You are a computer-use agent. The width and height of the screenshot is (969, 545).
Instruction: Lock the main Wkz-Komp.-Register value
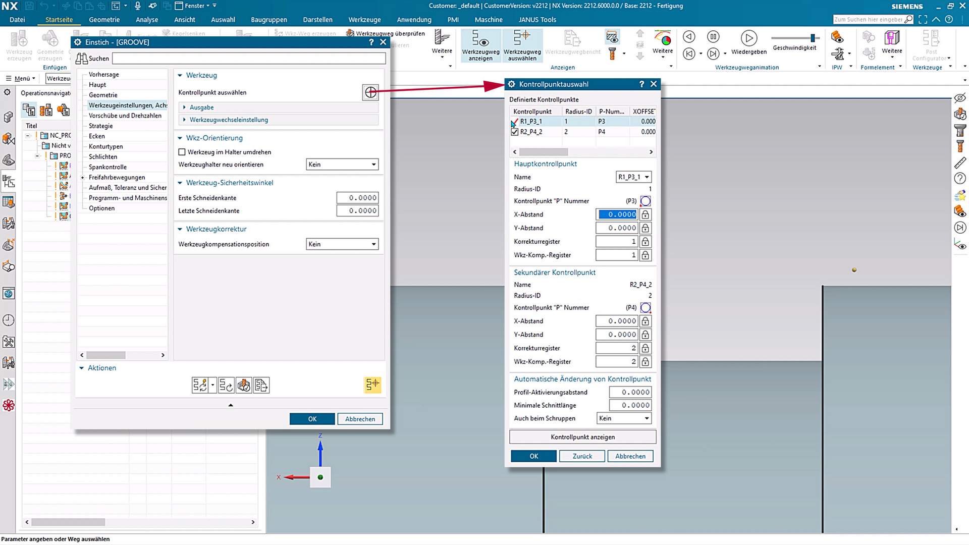click(x=645, y=255)
